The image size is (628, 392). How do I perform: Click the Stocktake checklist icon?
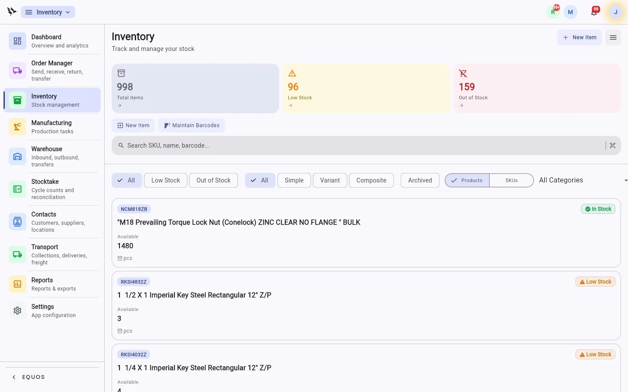(x=17, y=189)
